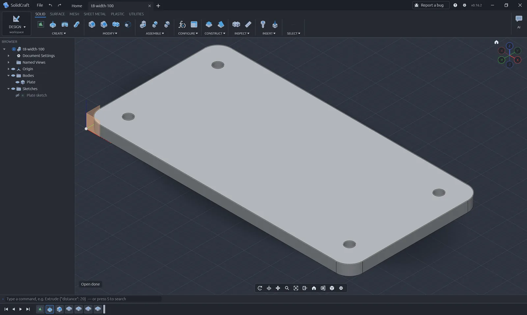
Task: Pick the Plane at Angle construct icon
Action: [x=221, y=24]
